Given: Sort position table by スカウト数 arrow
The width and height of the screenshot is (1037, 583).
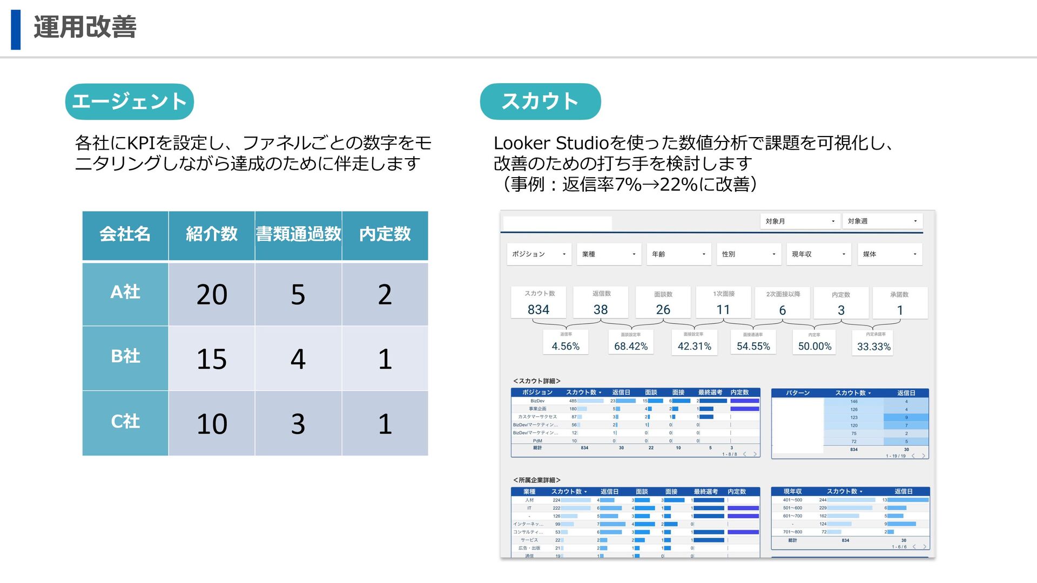Looking at the screenshot, I should [x=600, y=392].
